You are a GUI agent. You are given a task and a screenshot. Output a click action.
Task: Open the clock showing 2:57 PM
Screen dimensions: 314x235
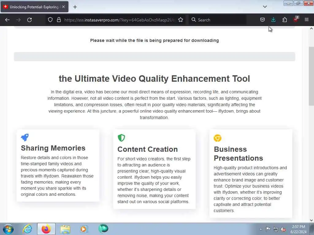pyautogui.click(x=298, y=229)
